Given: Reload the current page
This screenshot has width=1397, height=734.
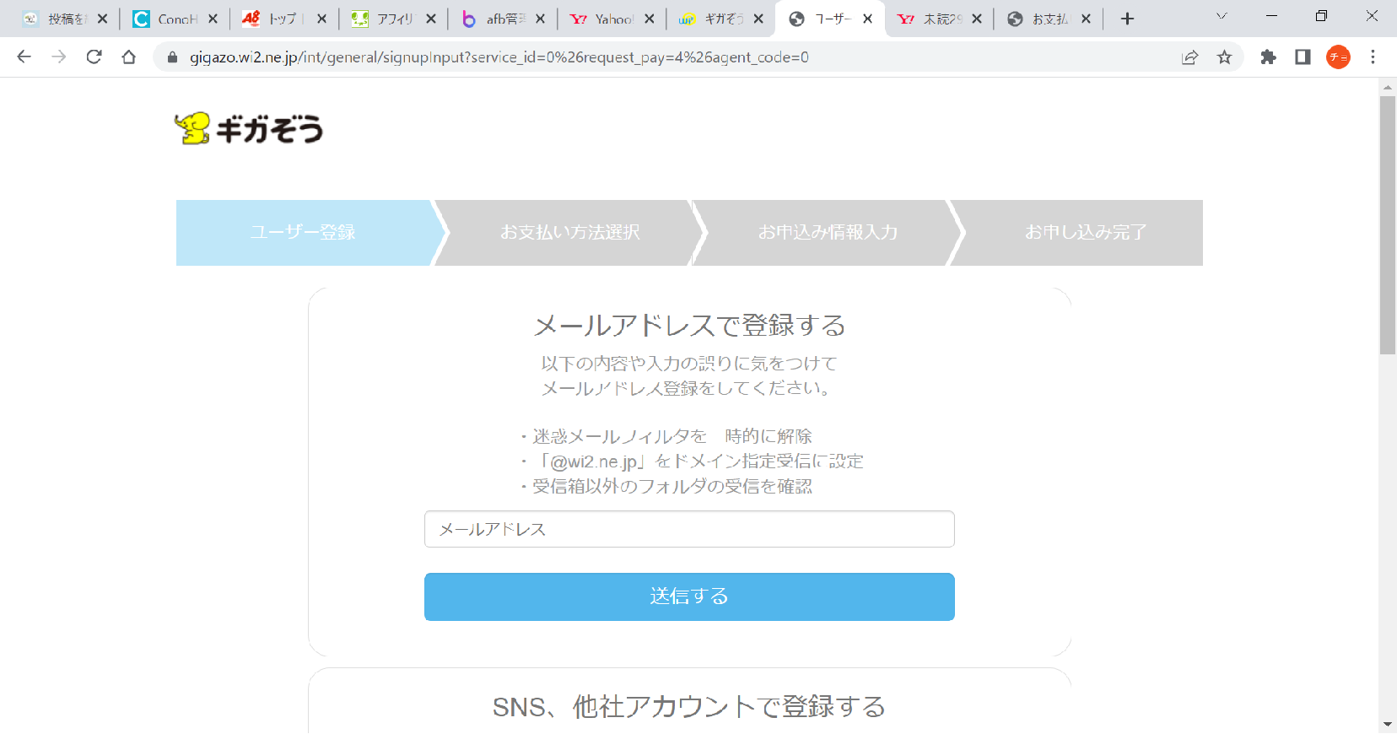Looking at the screenshot, I should pyautogui.click(x=94, y=57).
